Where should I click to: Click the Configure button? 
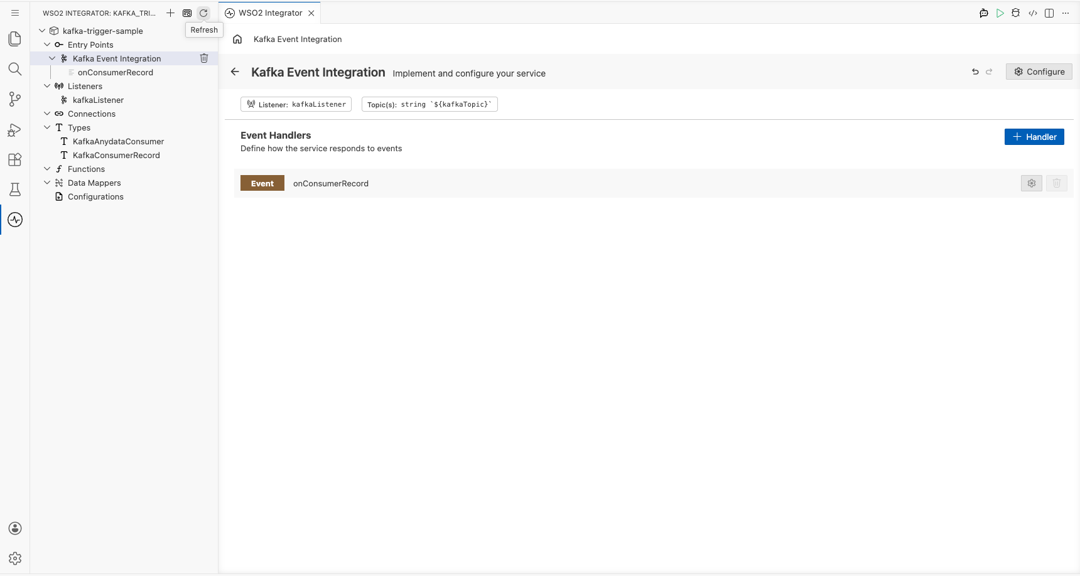coord(1039,72)
